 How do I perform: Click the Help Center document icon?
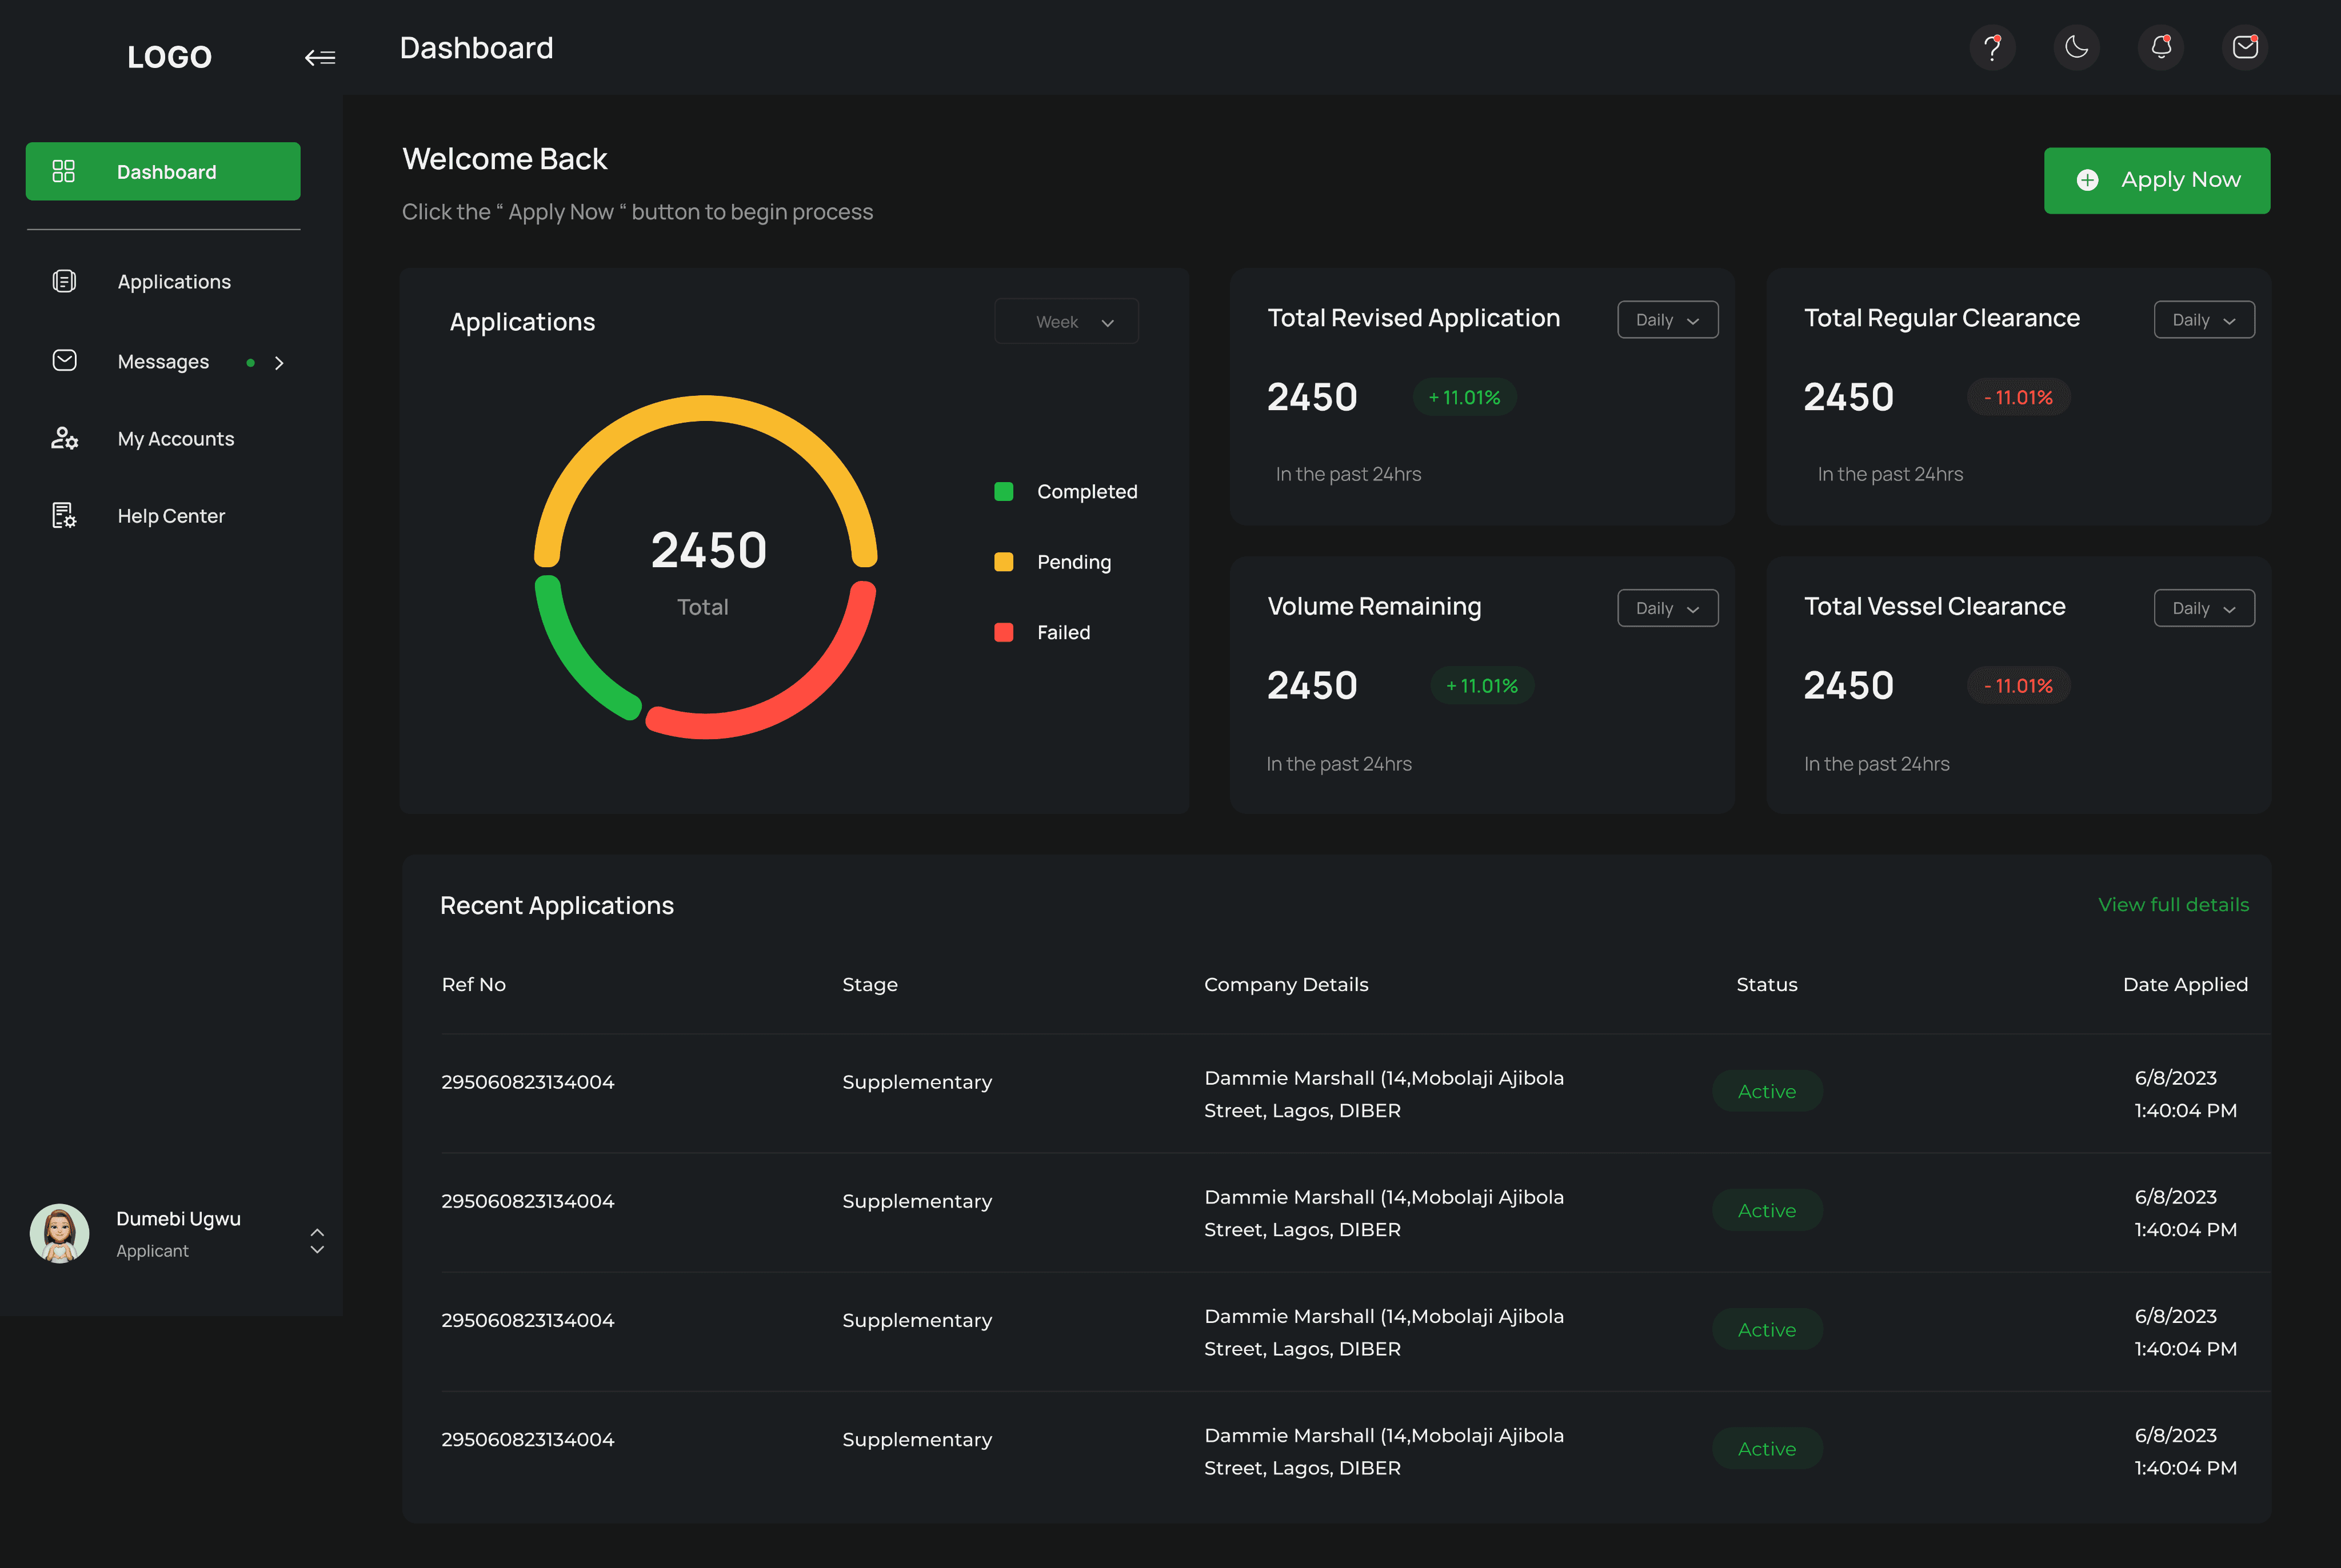[x=64, y=516]
